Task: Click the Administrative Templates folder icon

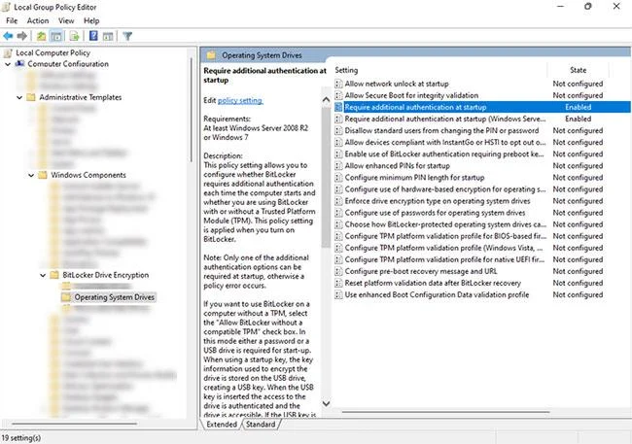Action: coord(31,97)
